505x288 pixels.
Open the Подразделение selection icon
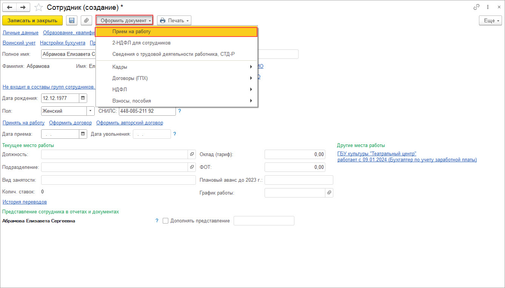(x=192, y=167)
